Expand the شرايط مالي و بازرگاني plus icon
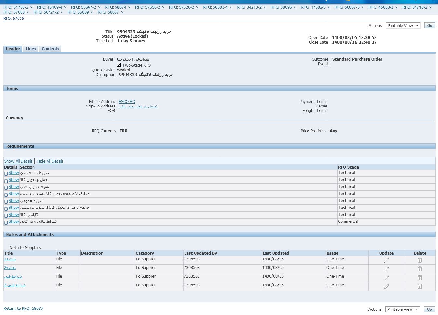The image size is (438, 315). pos(6,222)
